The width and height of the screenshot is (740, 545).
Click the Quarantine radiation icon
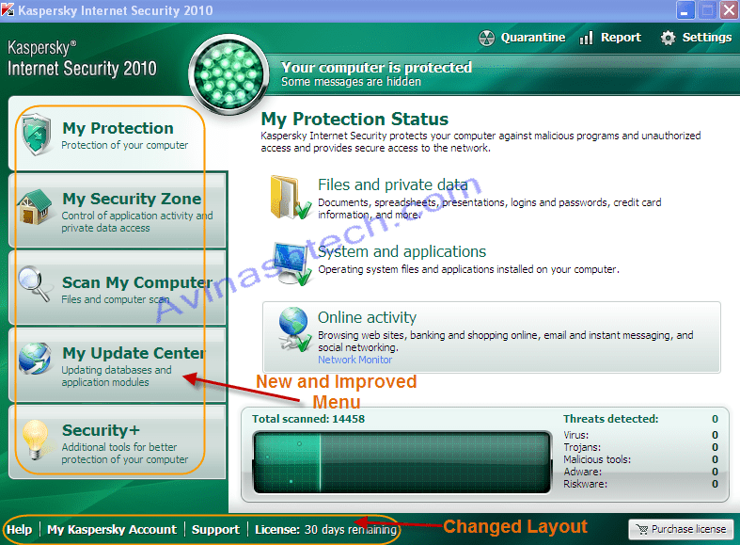(486, 38)
